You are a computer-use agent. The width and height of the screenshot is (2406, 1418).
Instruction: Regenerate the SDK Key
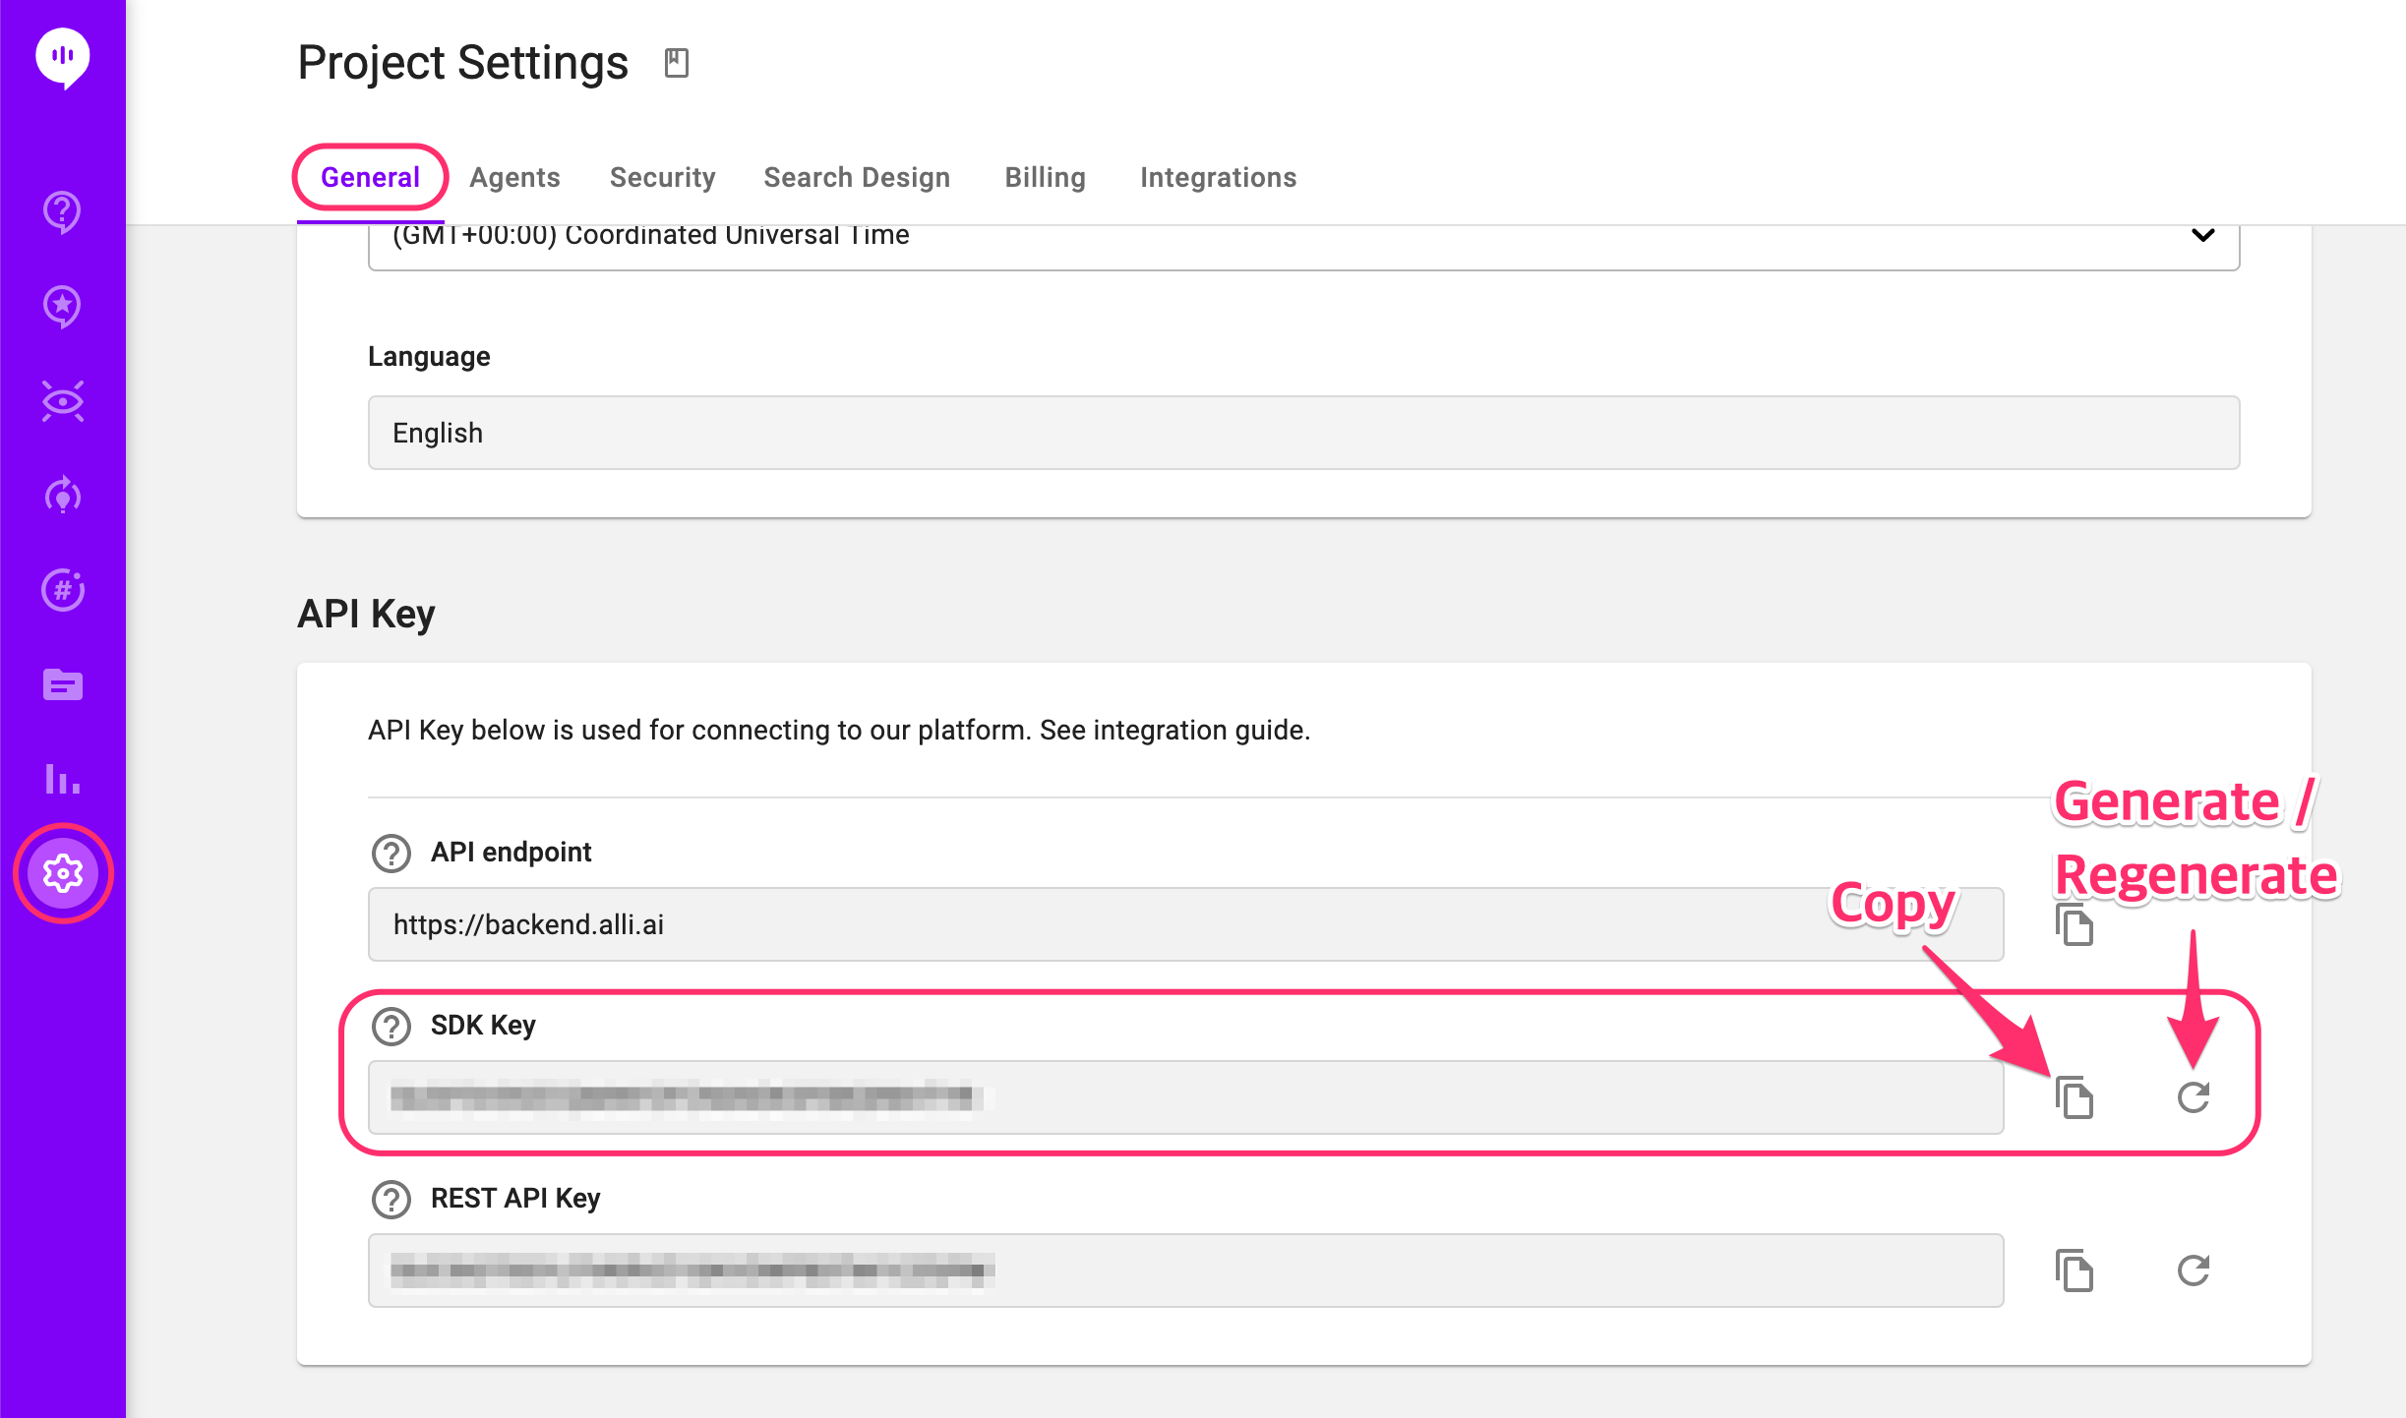point(2194,1097)
